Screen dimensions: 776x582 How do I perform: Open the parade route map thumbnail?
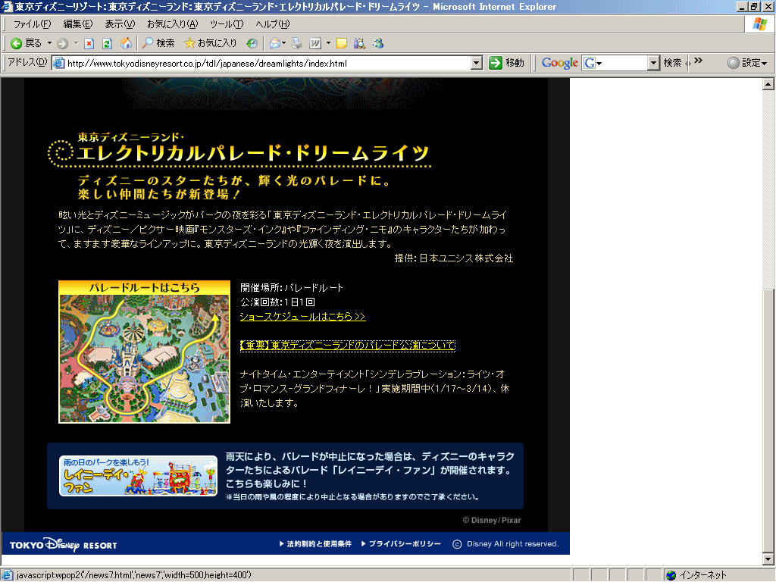[145, 352]
